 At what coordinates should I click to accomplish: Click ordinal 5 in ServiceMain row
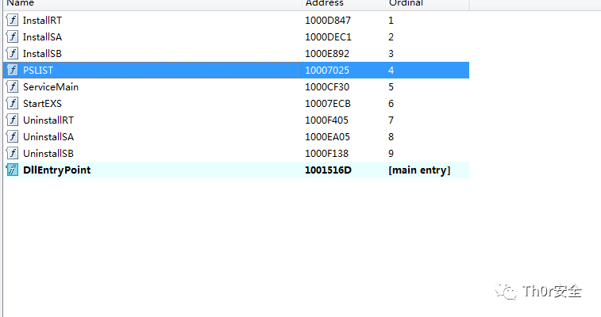click(x=391, y=87)
